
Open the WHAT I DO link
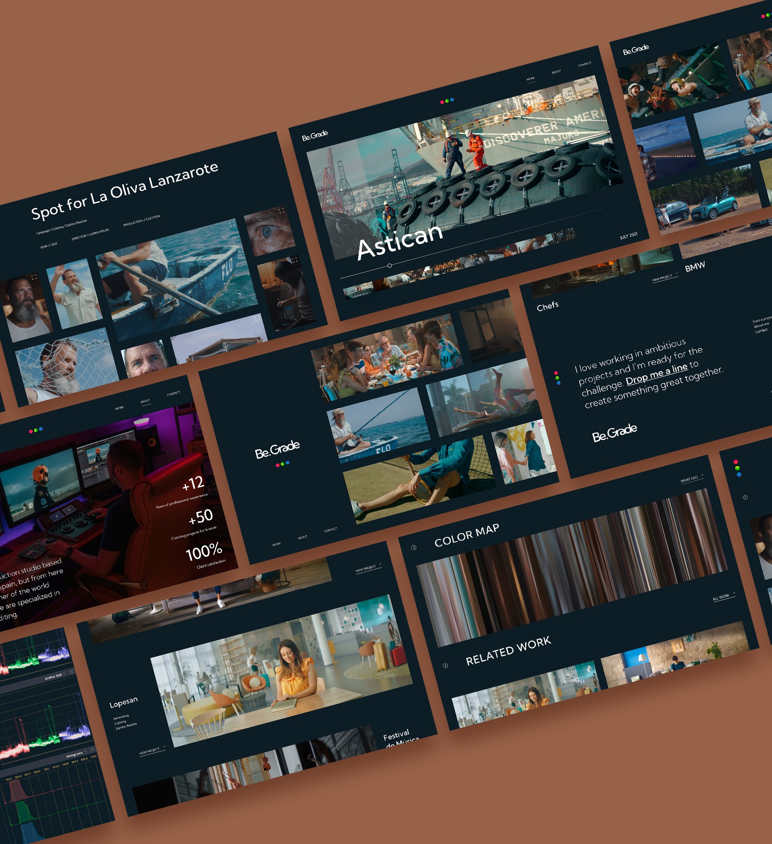pyautogui.click(x=691, y=478)
